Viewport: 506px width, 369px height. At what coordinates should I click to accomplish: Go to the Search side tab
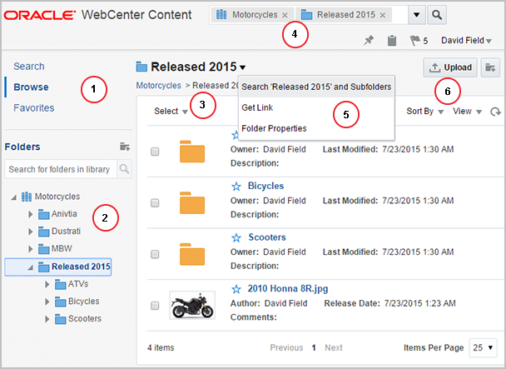click(29, 67)
